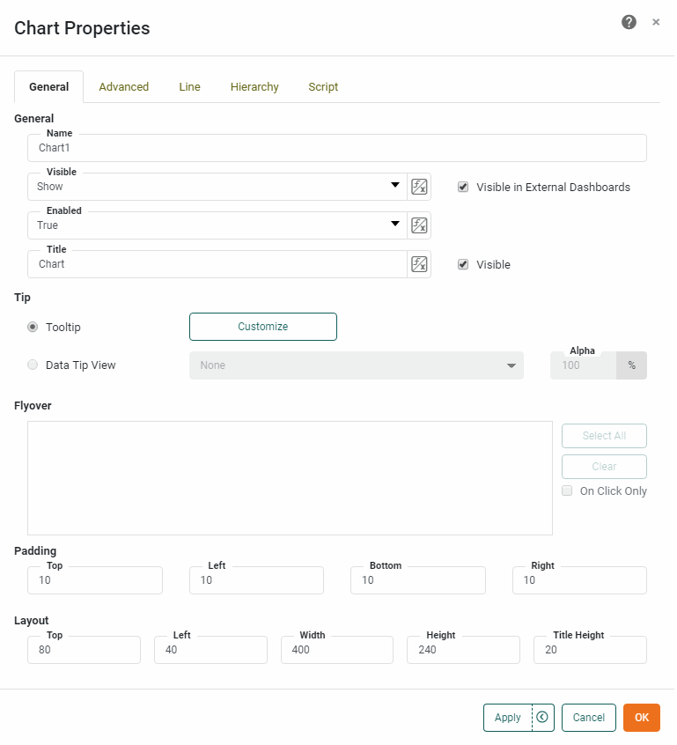The height and width of the screenshot is (745, 677).
Task: Open formula editor for Enabled field
Action: 419,225
